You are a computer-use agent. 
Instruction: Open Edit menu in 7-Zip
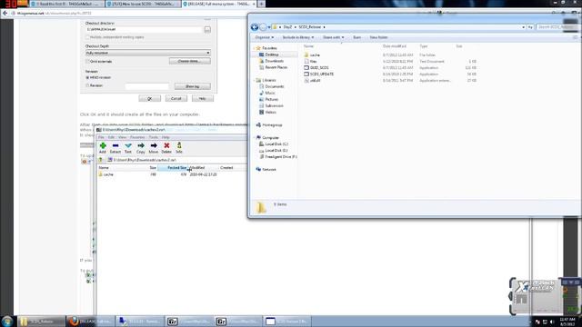point(111,137)
